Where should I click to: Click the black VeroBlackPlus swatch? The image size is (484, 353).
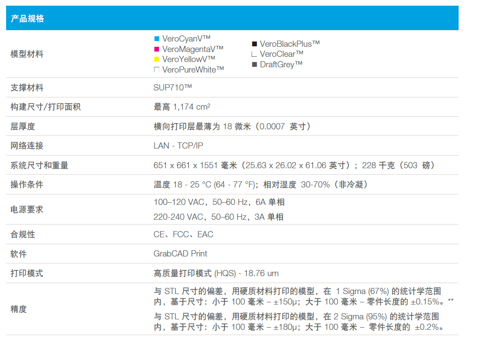coord(254,44)
